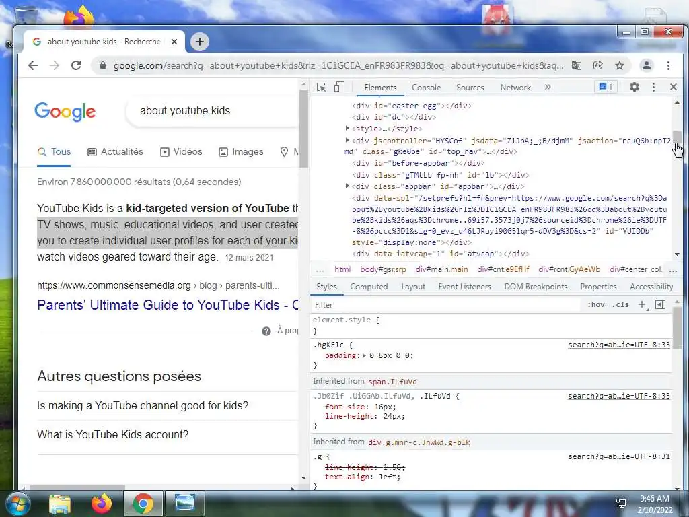Open source link search?q=ab…:31 for .g rule
Screen dimensions: 689x517
pos(619,456)
